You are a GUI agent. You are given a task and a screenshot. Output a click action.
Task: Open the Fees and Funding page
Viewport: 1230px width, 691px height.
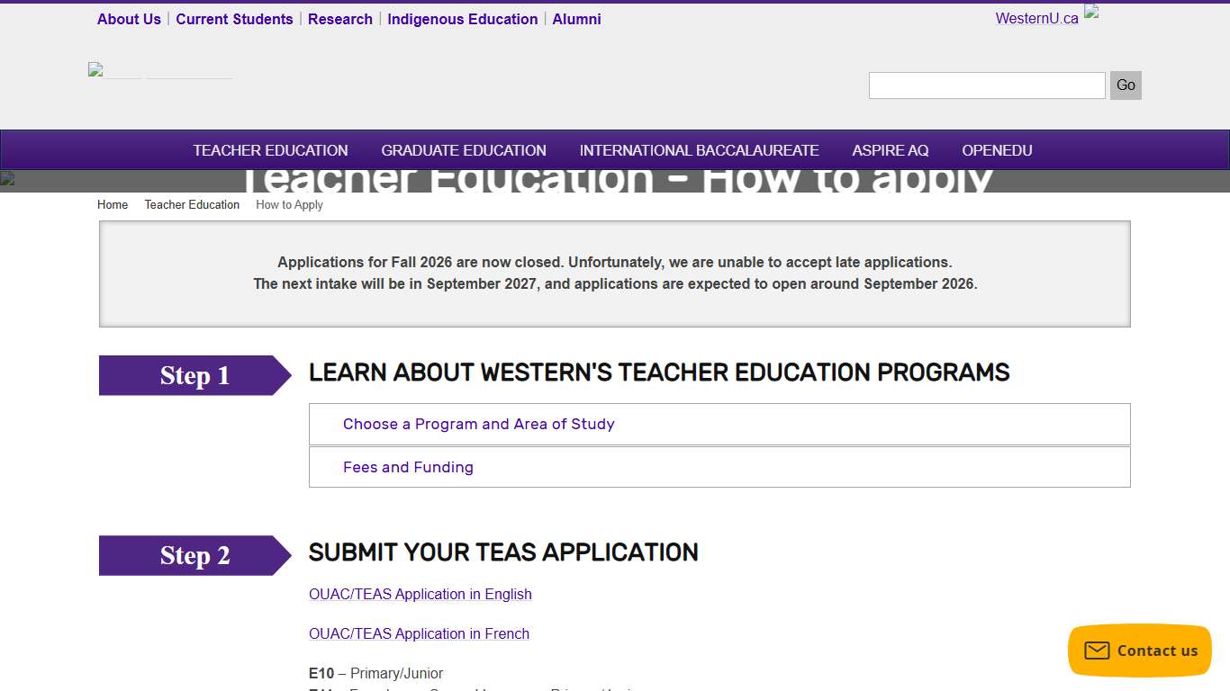coord(408,467)
